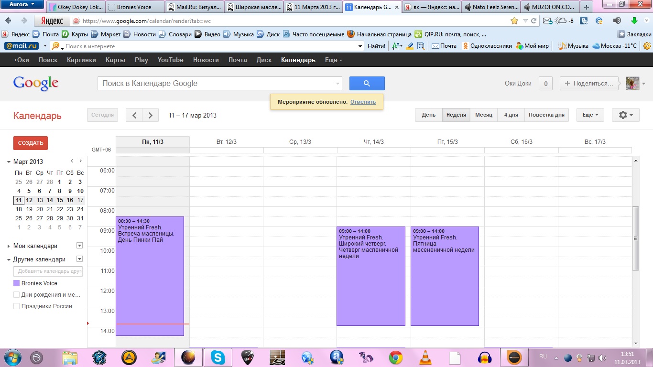Image resolution: width=653 pixels, height=367 pixels.
Task: Click the Google logo
Action: pyautogui.click(x=36, y=83)
